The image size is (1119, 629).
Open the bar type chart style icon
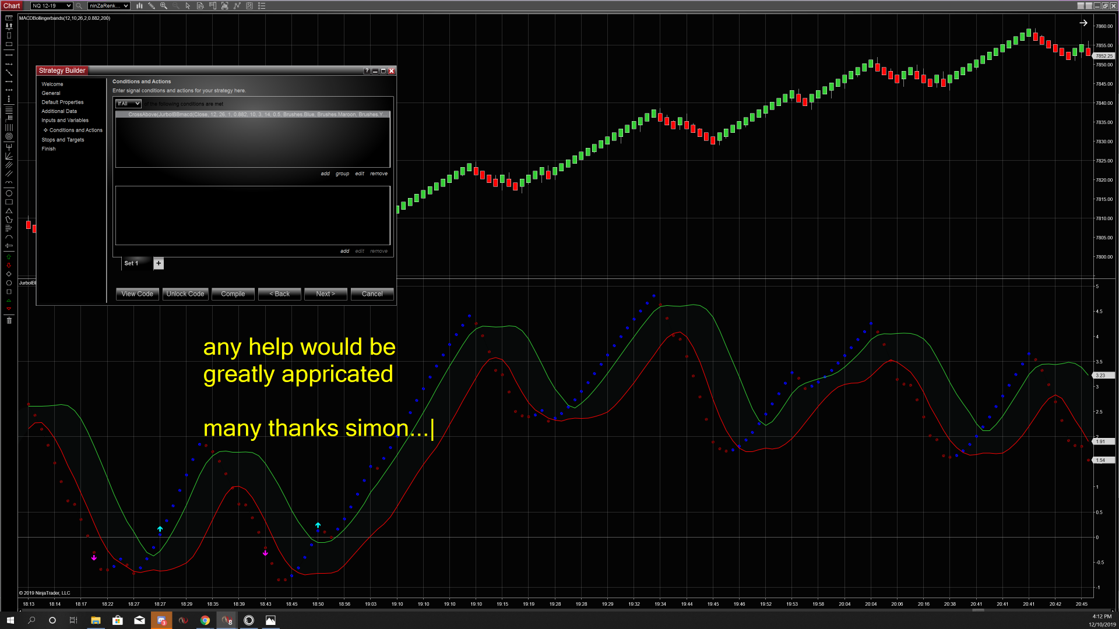click(x=139, y=6)
